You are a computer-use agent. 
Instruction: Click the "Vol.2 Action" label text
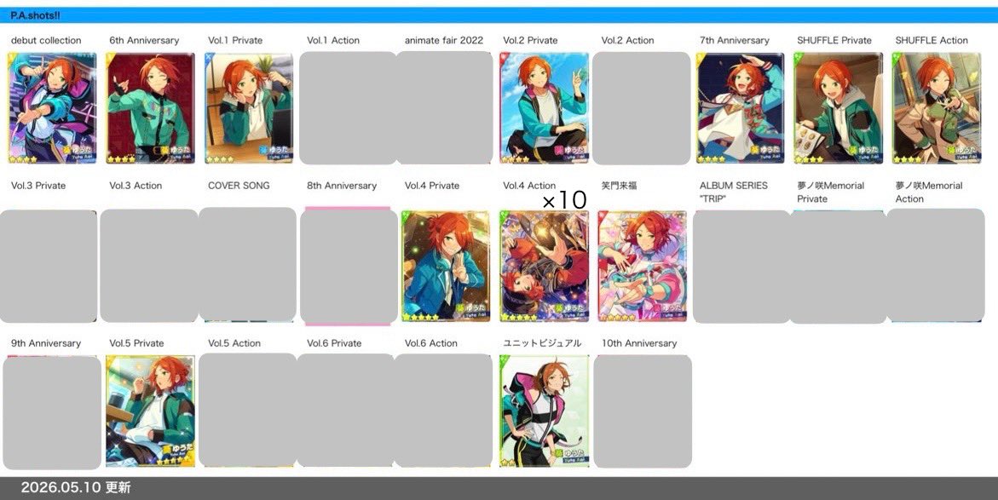[627, 40]
